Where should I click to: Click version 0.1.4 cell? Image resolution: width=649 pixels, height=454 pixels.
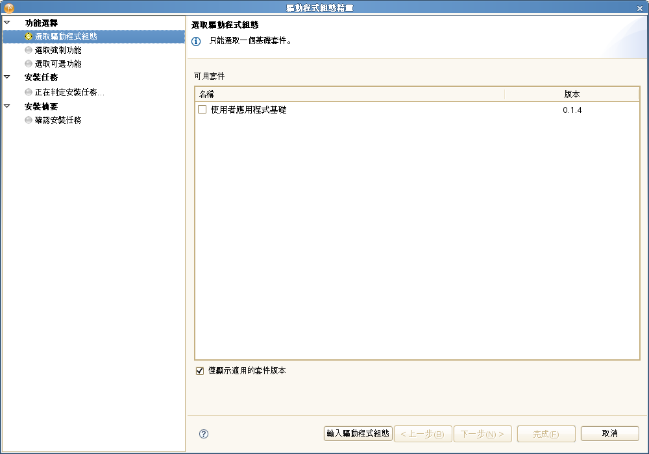(572, 110)
